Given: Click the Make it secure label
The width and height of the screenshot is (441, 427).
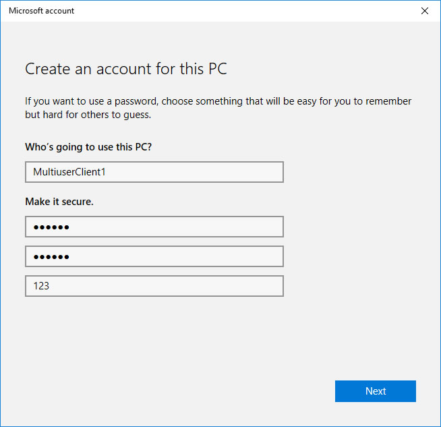Looking at the screenshot, I should [x=59, y=201].
